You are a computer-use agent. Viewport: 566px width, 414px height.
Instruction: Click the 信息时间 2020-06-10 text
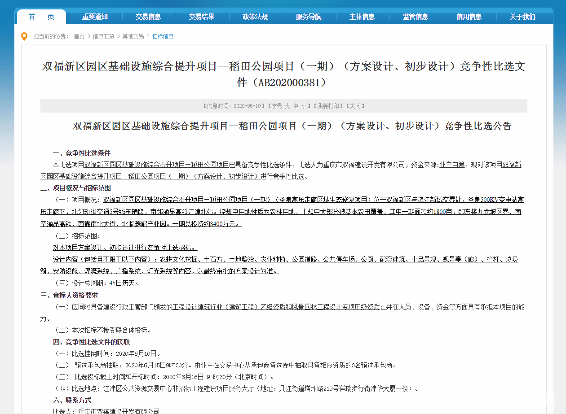pyautogui.click(x=234, y=106)
